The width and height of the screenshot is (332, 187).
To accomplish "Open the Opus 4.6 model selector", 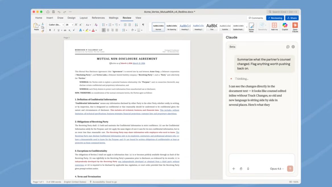I will [276, 168].
